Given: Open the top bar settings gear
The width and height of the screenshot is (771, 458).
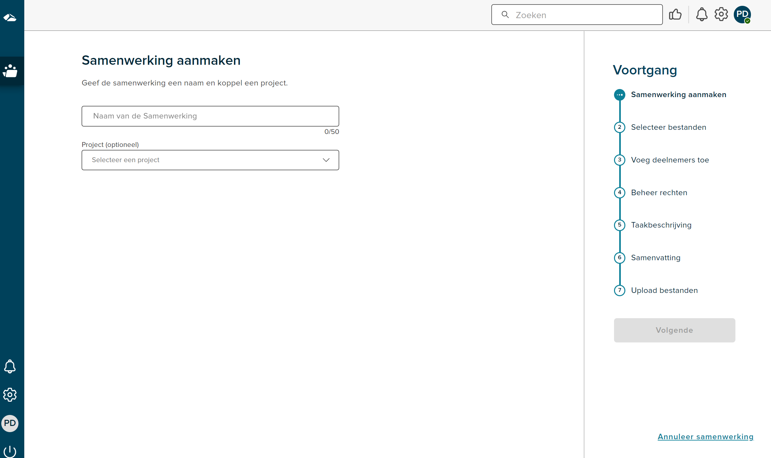Looking at the screenshot, I should pyautogui.click(x=721, y=15).
